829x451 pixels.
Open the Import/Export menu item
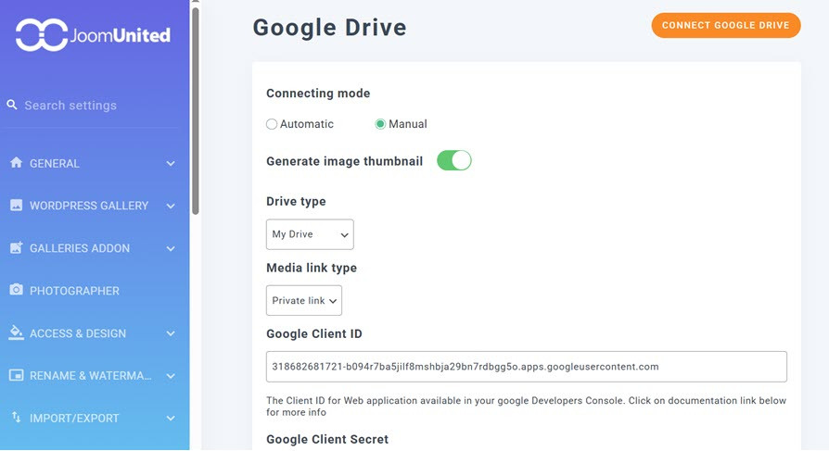click(x=74, y=418)
